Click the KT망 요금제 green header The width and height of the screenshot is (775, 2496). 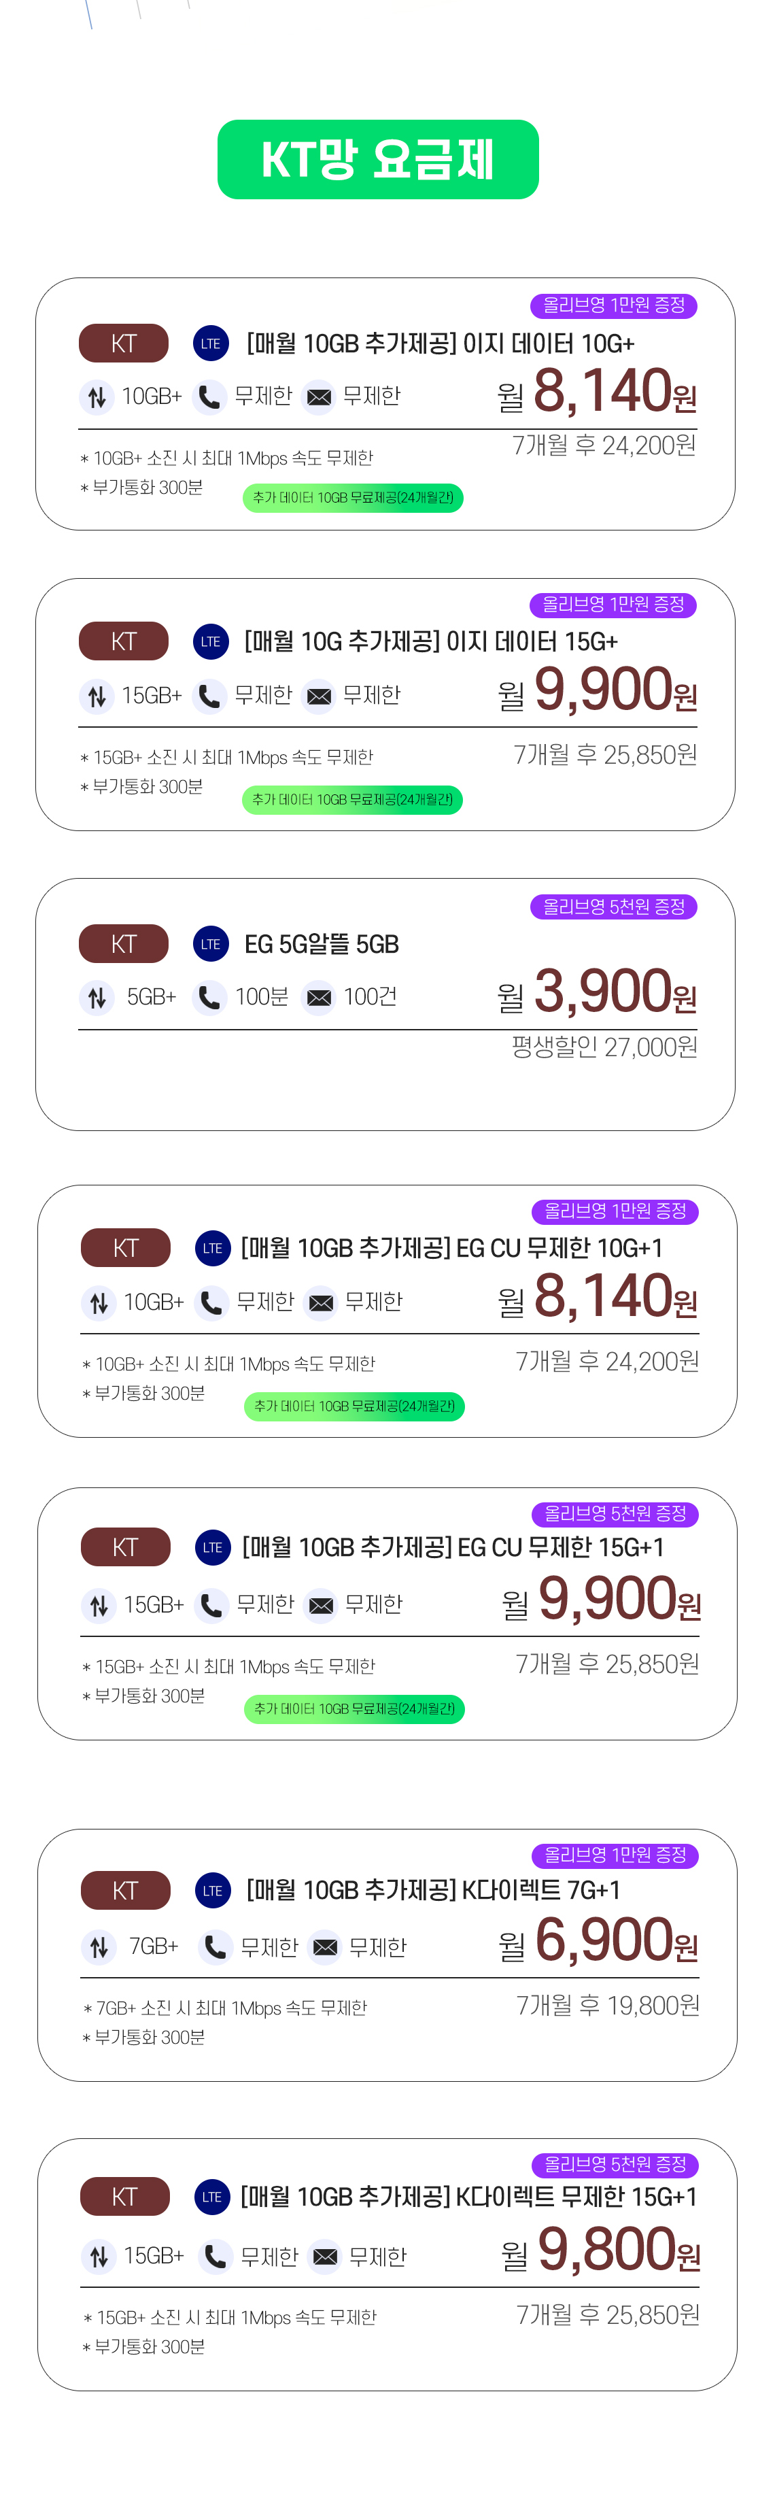(x=378, y=160)
